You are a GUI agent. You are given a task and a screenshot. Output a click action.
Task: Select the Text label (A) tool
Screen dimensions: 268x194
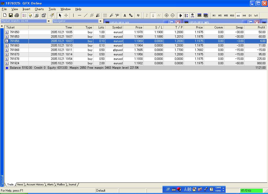[x=125, y=15]
